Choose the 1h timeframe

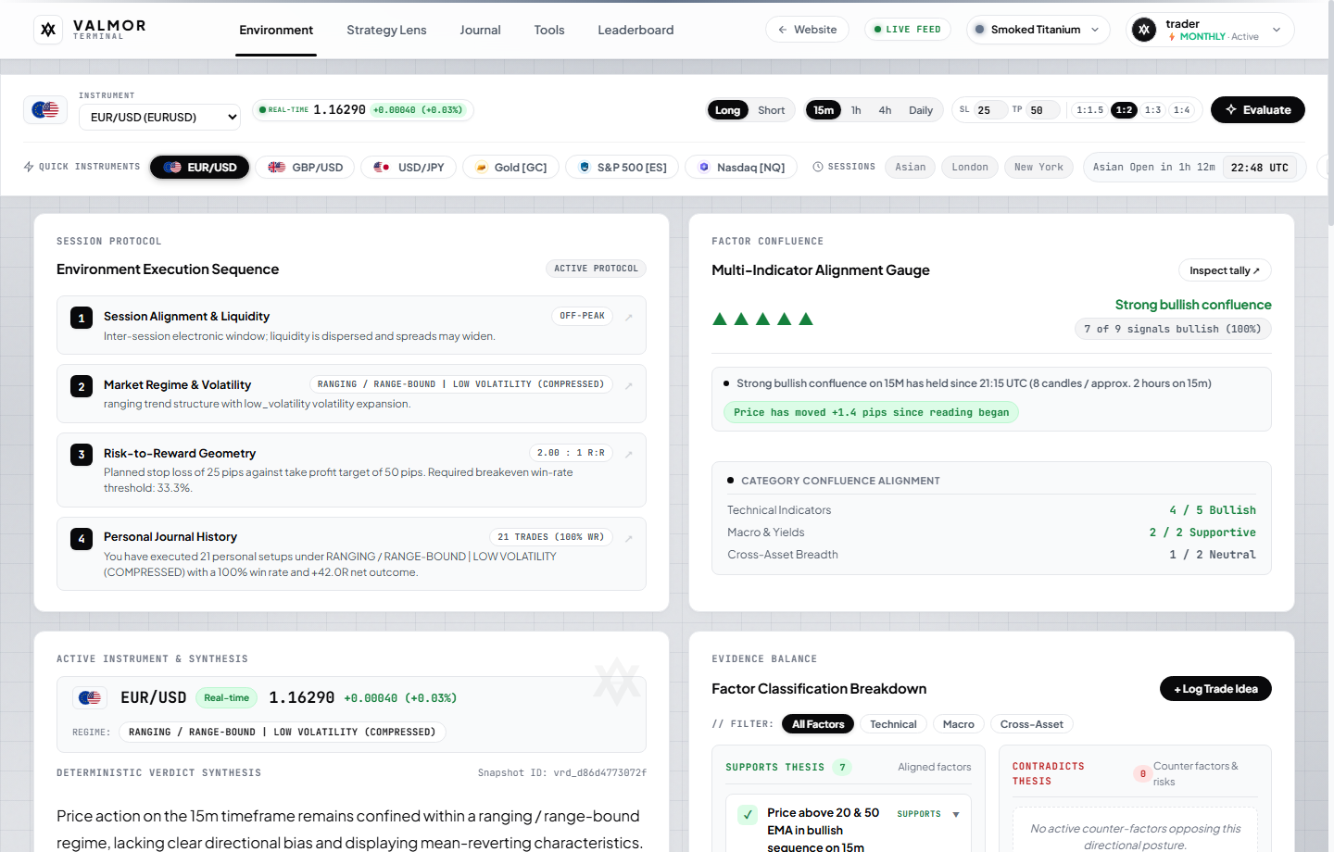[856, 110]
